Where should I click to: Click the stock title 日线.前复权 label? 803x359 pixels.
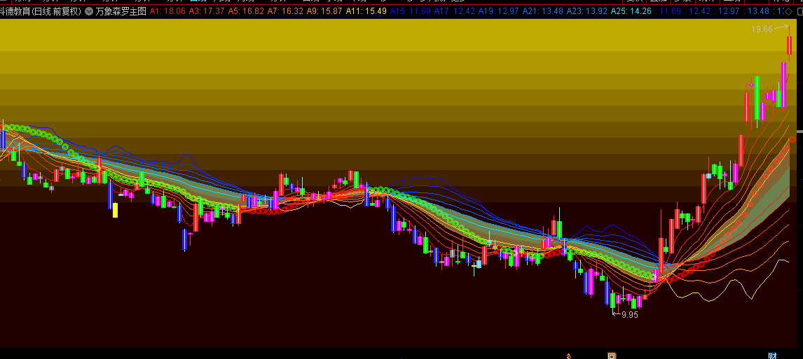[56, 10]
